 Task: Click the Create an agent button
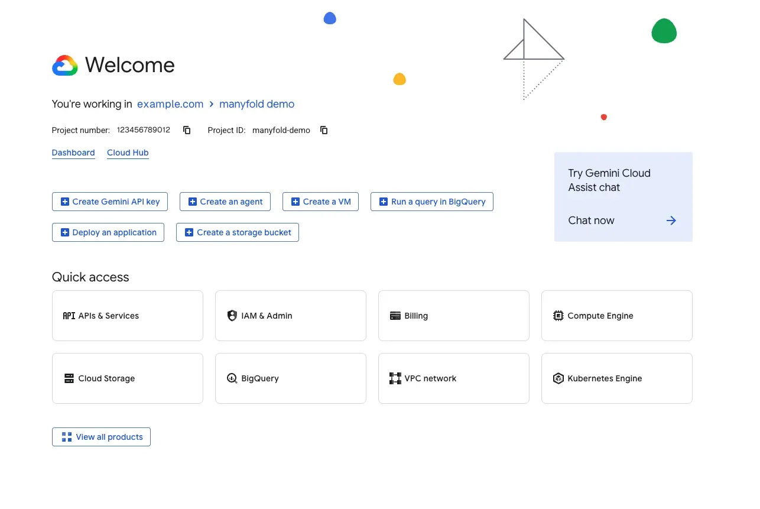225,202
